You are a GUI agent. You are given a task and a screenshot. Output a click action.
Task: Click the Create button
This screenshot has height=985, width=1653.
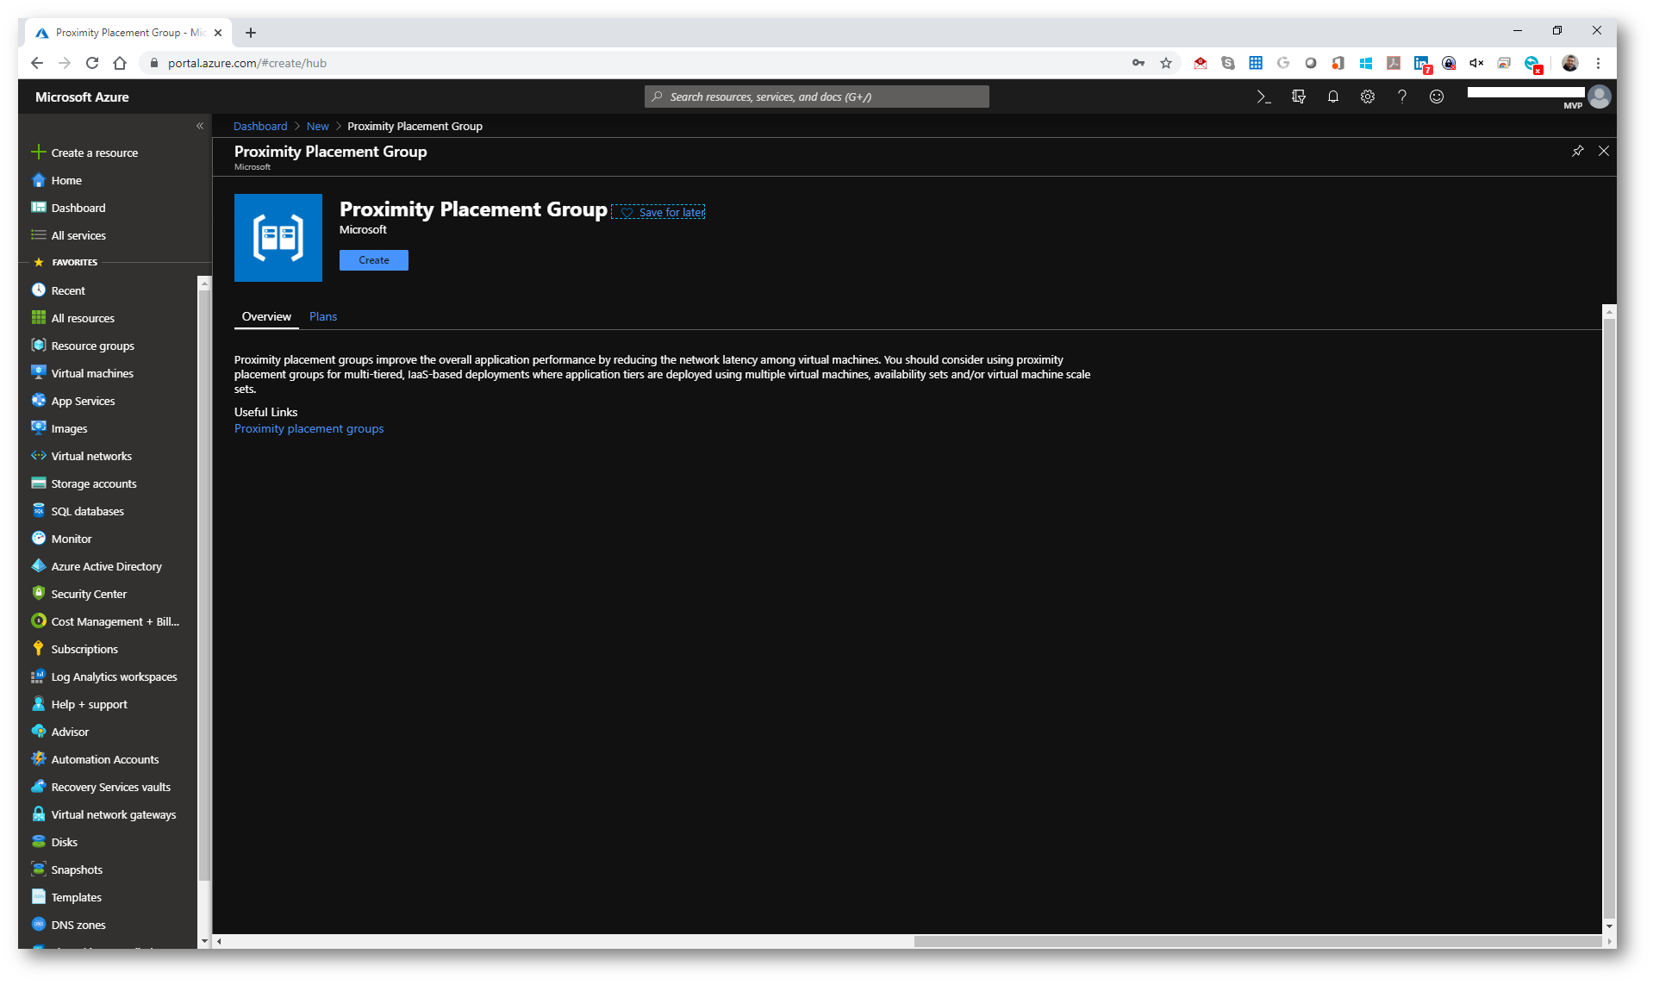(x=373, y=260)
